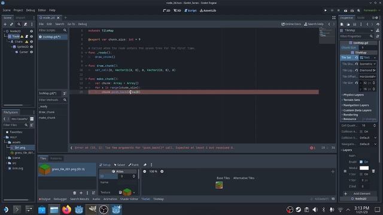Viewport: 383px width, 215px height.
Task: Click the Search Help button
Action: 314,24
